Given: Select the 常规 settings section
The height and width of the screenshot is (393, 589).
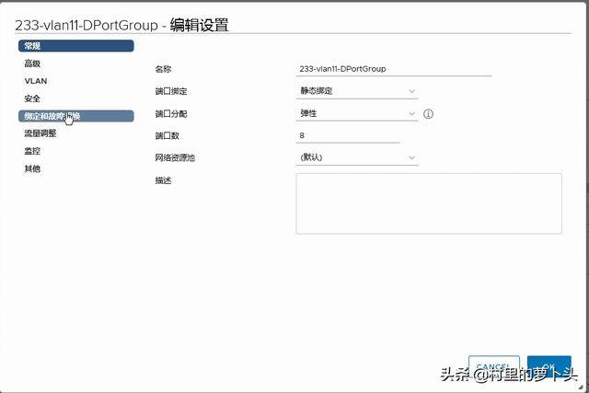Looking at the screenshot, I should point(75,45).
